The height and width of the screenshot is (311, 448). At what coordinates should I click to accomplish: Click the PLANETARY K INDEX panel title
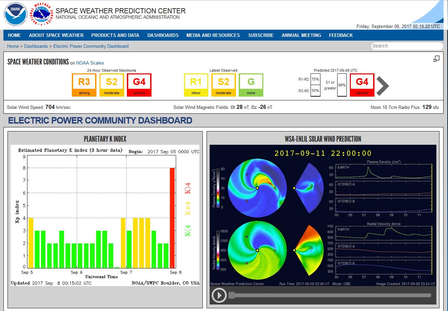(105, 139)
